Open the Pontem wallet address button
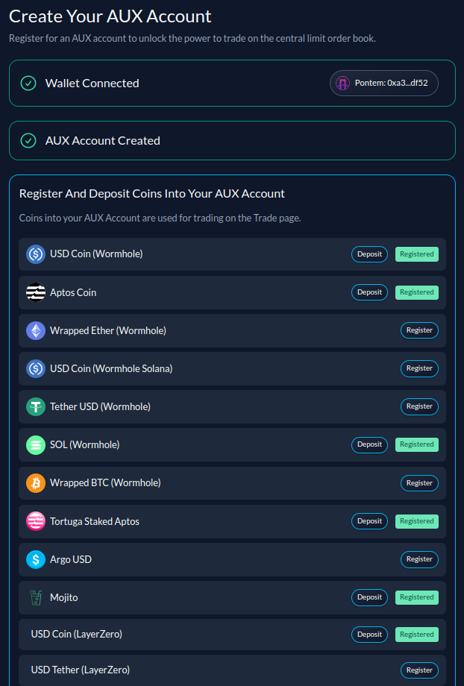This screenshot has height=686, width=464. [384, 83]
